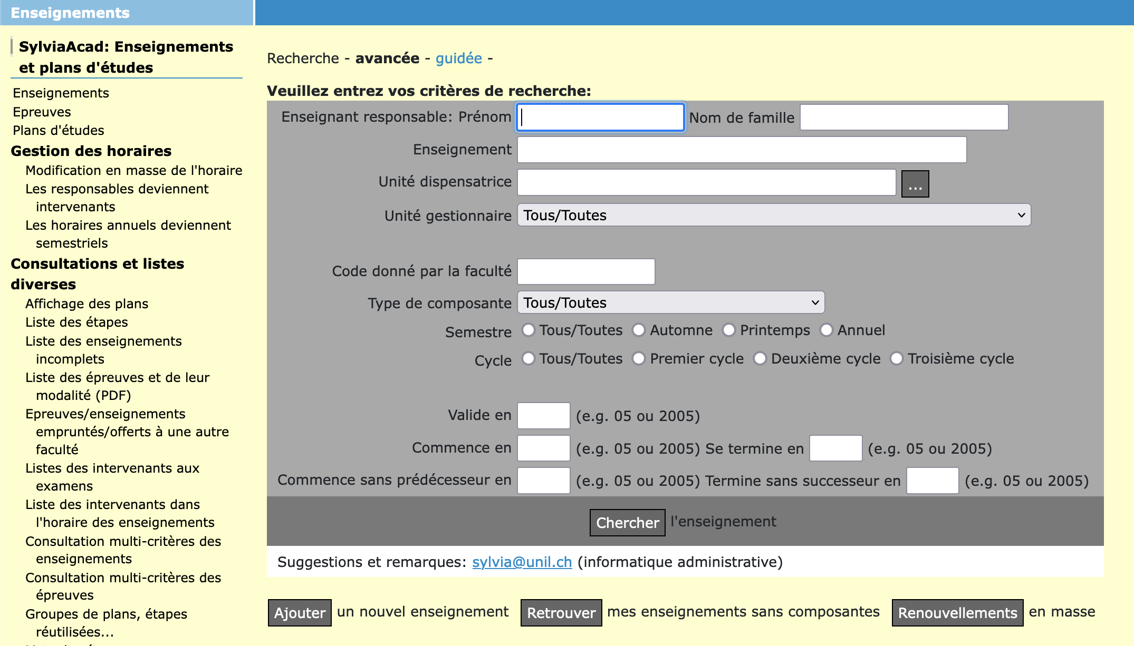Click Ajouter to add new enseignement
The image size is (1134, 646).
(300, 613)
